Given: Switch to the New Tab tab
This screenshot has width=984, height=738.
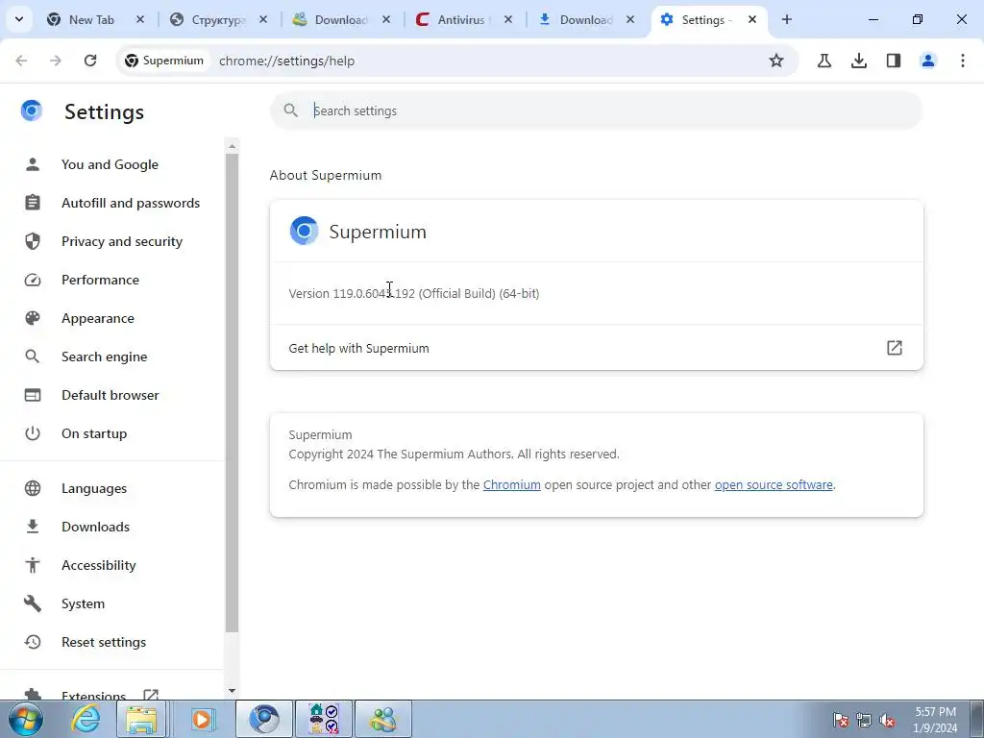Looking at the screenshot, I should (x=93, y=19).
